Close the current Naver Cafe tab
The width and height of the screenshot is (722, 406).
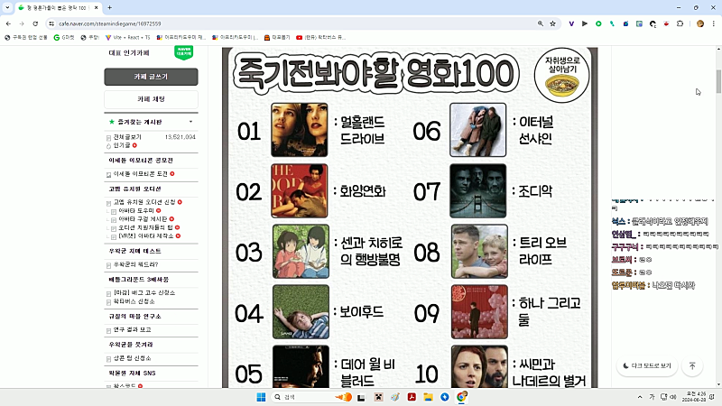tap(96, 7)
